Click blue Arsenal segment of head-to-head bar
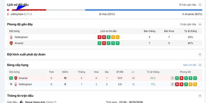 [x=144, y=10]
